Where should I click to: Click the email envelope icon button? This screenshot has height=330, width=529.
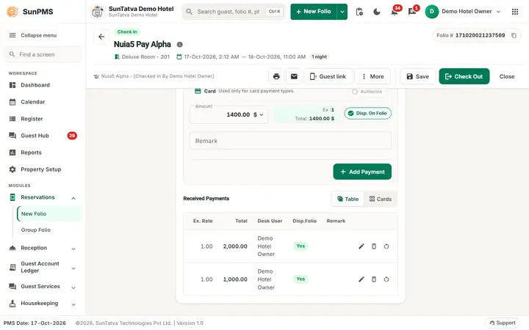[294, 76]
